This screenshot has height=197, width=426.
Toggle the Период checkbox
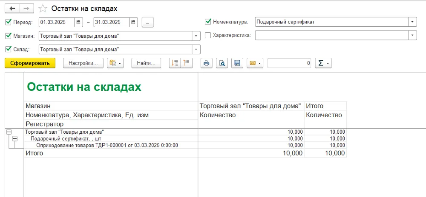pos(8,22)
